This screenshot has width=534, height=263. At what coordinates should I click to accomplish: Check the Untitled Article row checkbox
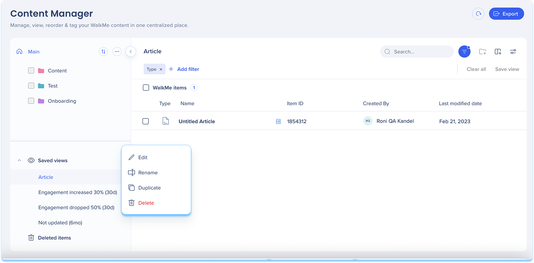(146, 121)
